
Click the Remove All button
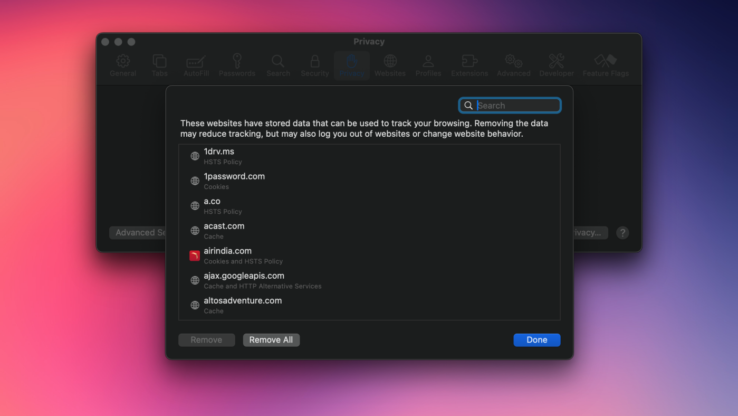[271, 340]
